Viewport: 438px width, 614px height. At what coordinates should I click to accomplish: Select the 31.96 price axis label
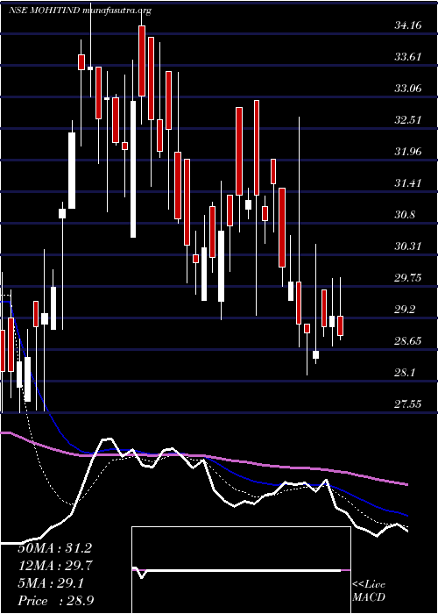(x=408, y=152)
